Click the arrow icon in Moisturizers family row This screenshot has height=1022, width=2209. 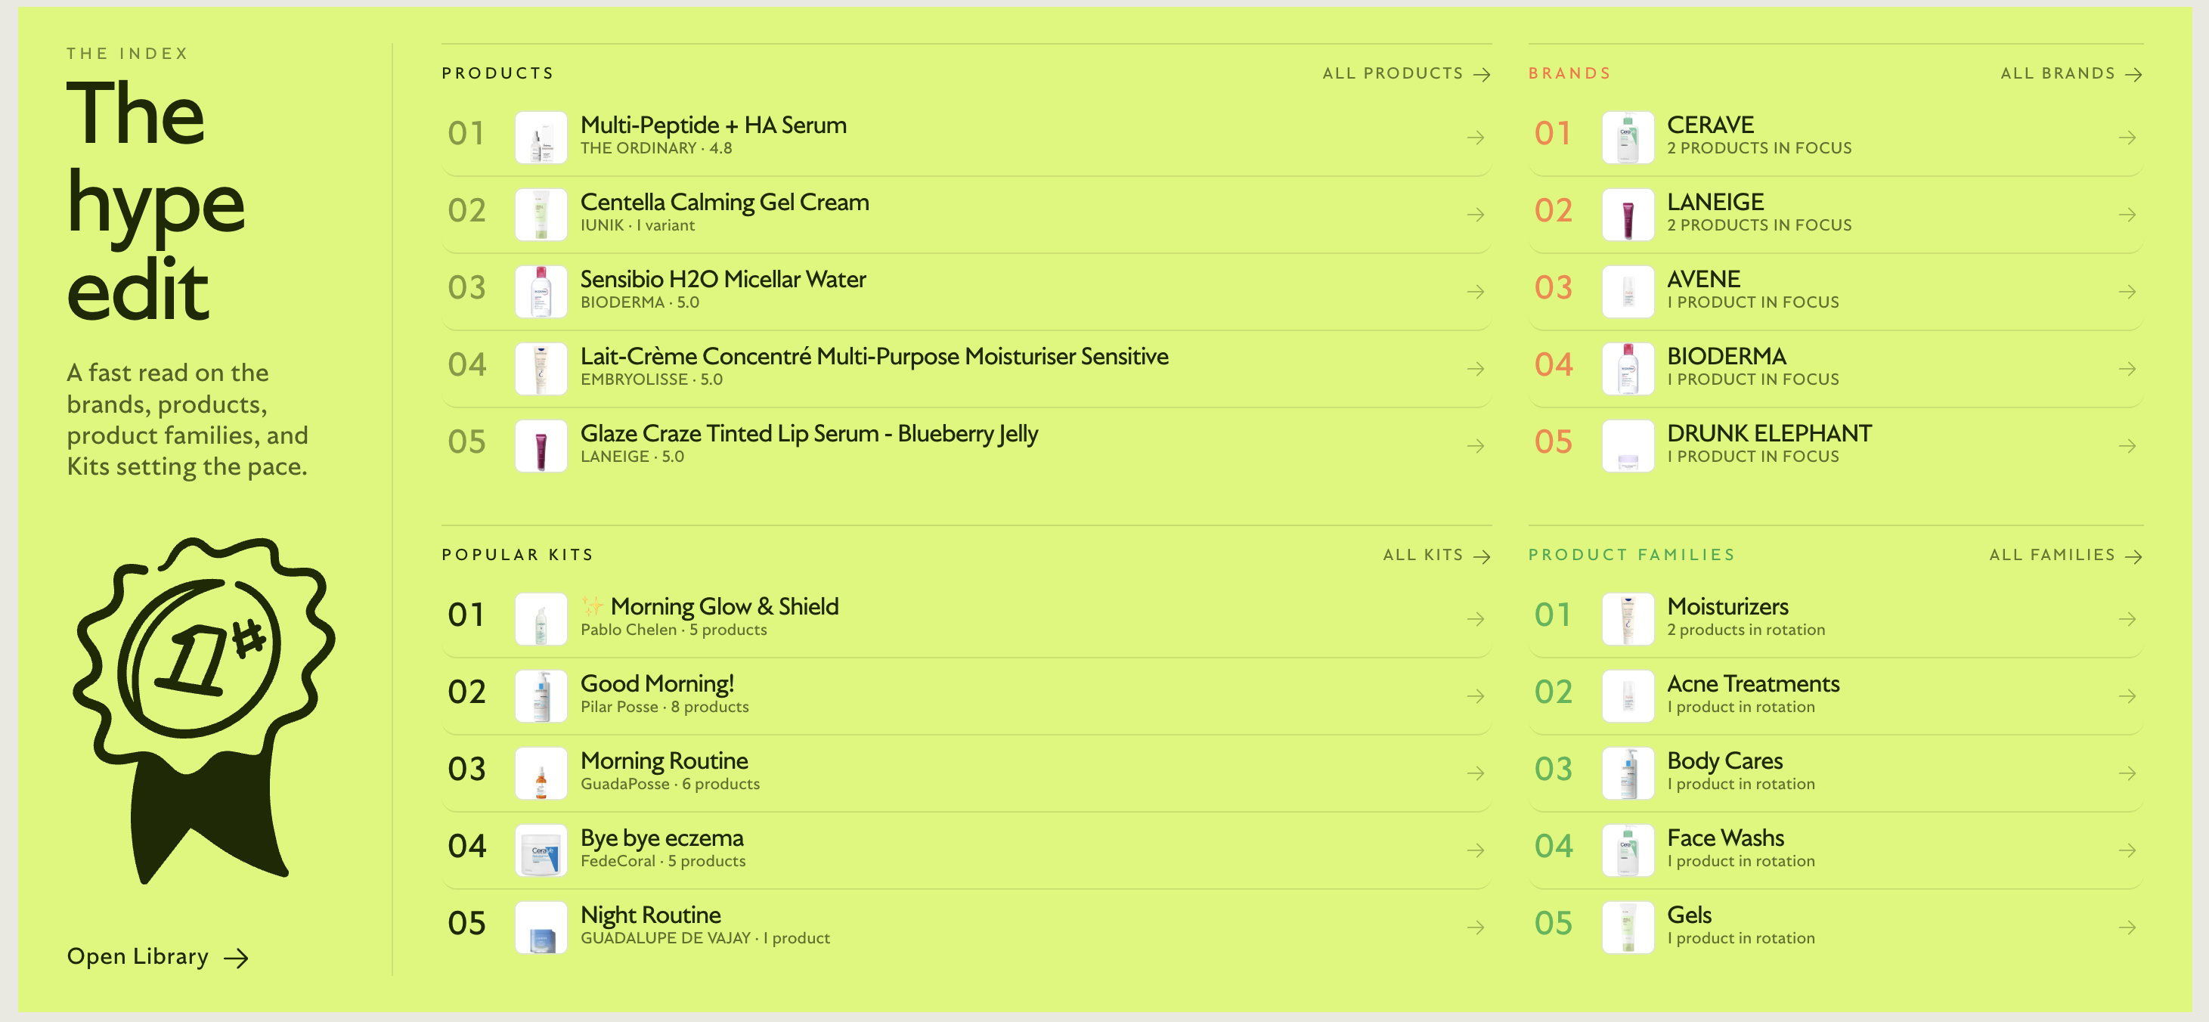click(2127, 619)
